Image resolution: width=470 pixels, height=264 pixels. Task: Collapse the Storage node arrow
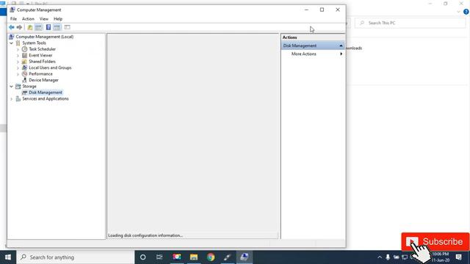[12, 87]
